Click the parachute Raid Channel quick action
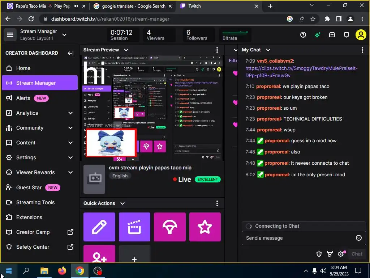The image size is (370, 278). coord(170,227)
